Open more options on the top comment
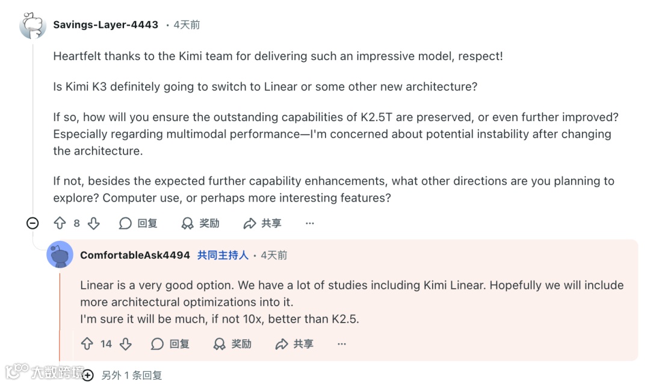Image resolution: width=650 pixels, height=384 pixels. (310, 223)
